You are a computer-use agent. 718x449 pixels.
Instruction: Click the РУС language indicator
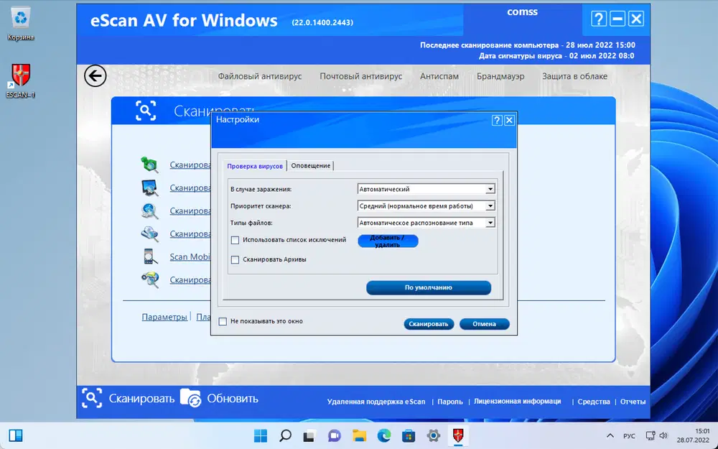point(629,436)
